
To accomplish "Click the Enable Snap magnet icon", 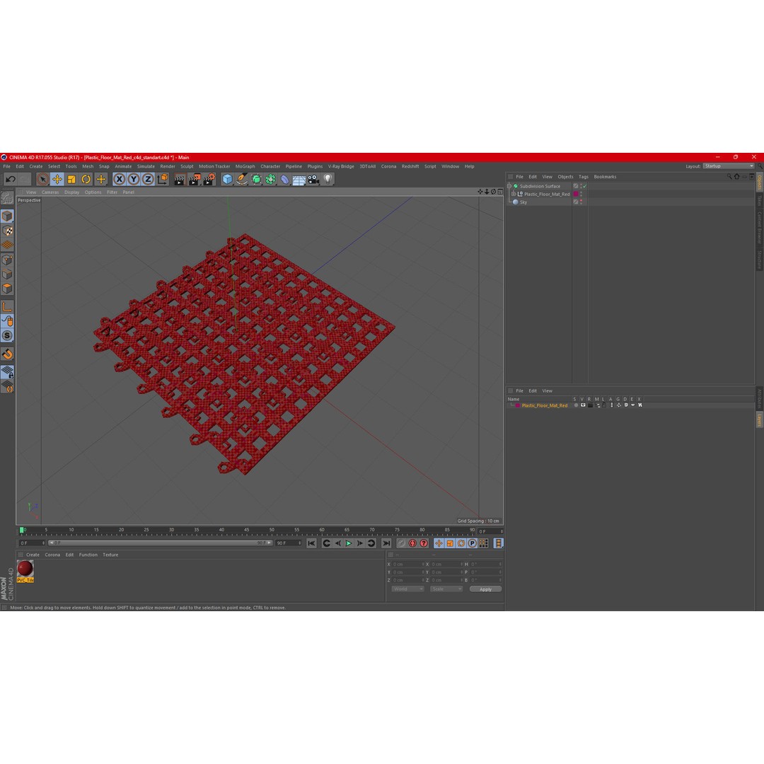I will (7, 354).
